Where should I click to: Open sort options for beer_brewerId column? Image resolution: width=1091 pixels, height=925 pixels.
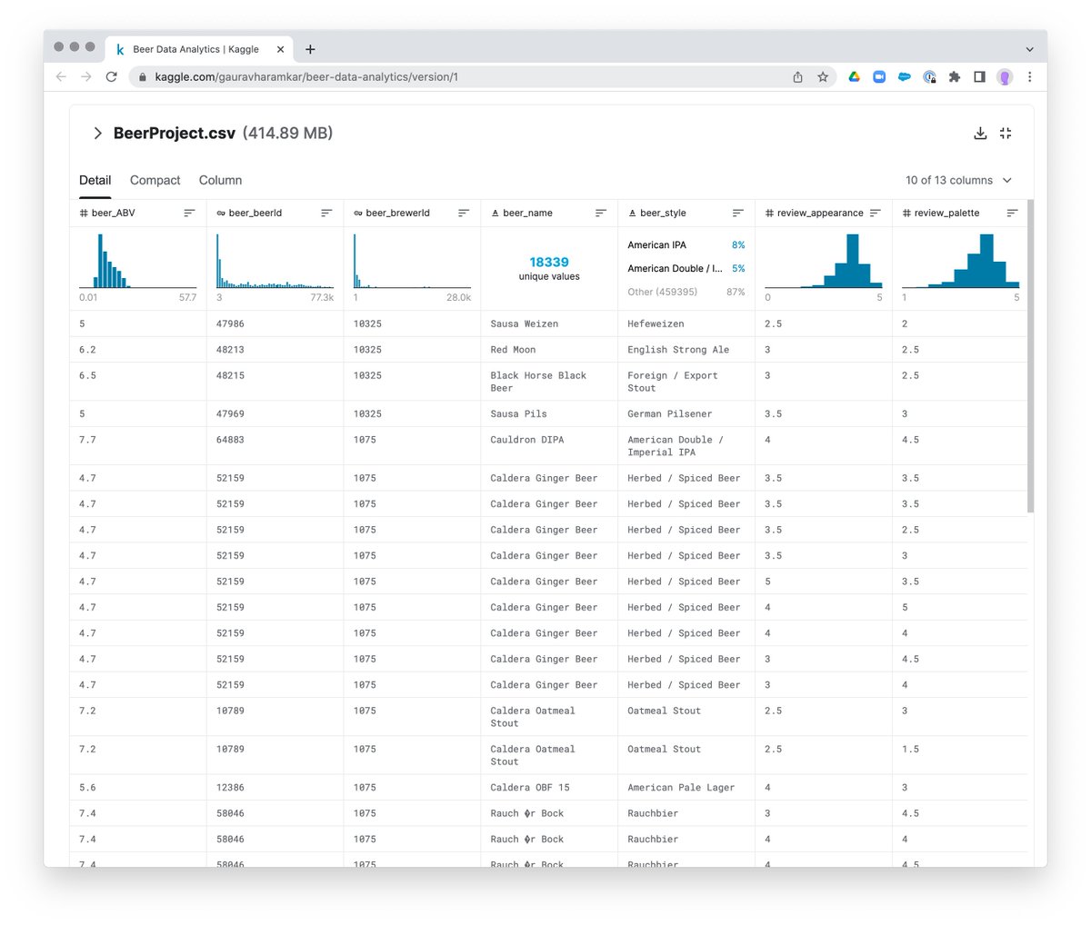pos(464,213)
